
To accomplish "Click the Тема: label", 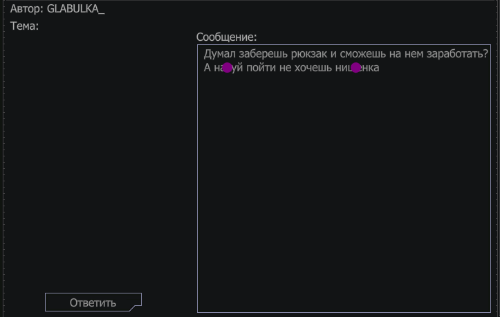I will point(25,26).
